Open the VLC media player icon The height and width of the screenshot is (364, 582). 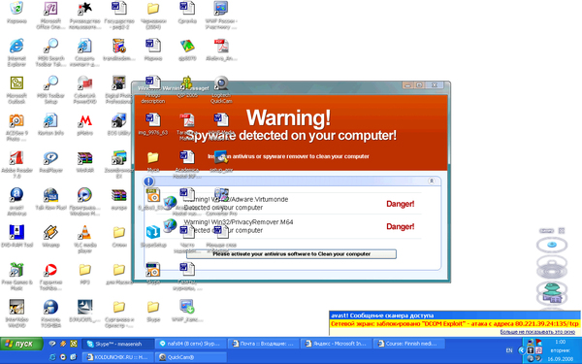pos(84,233)
